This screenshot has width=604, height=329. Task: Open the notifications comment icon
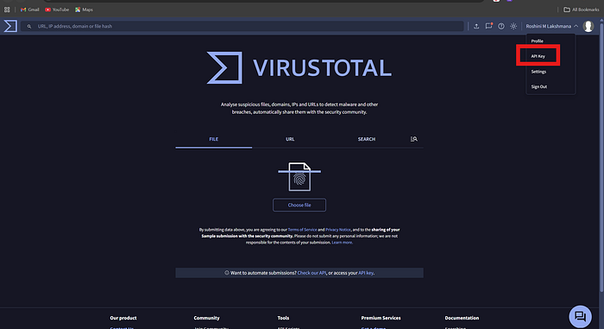point(489,26)
